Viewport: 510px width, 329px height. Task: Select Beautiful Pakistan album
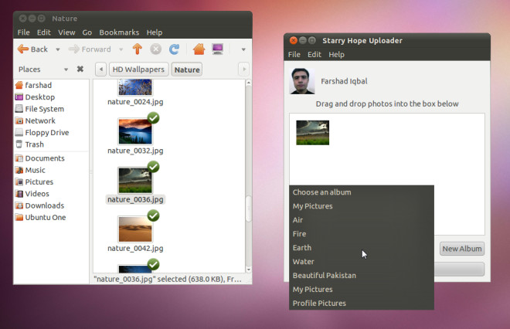pyautogui.click(x=362, y=276)
